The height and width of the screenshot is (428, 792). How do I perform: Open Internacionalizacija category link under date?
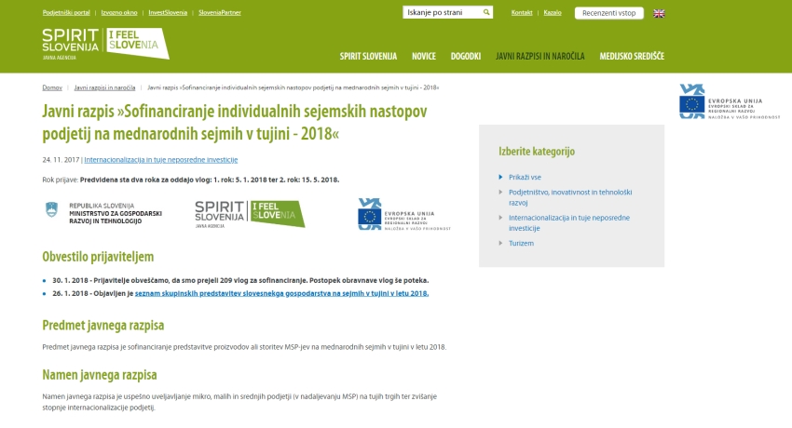pos(160,160)
